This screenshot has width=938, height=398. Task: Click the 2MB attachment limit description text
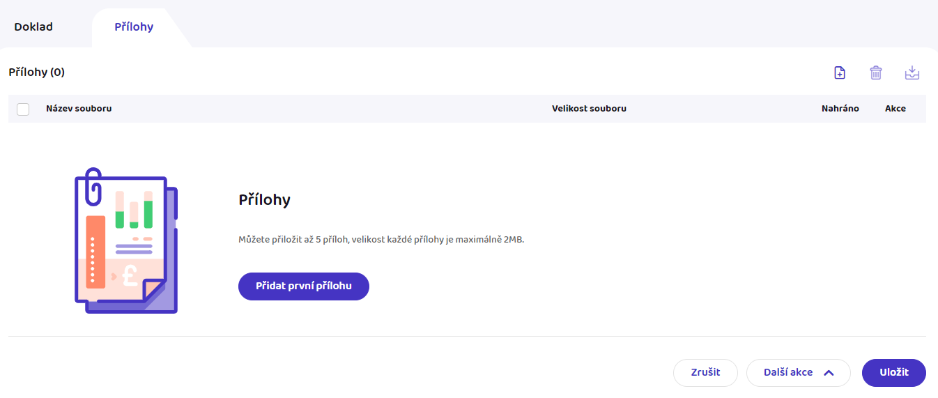(380, 240)
